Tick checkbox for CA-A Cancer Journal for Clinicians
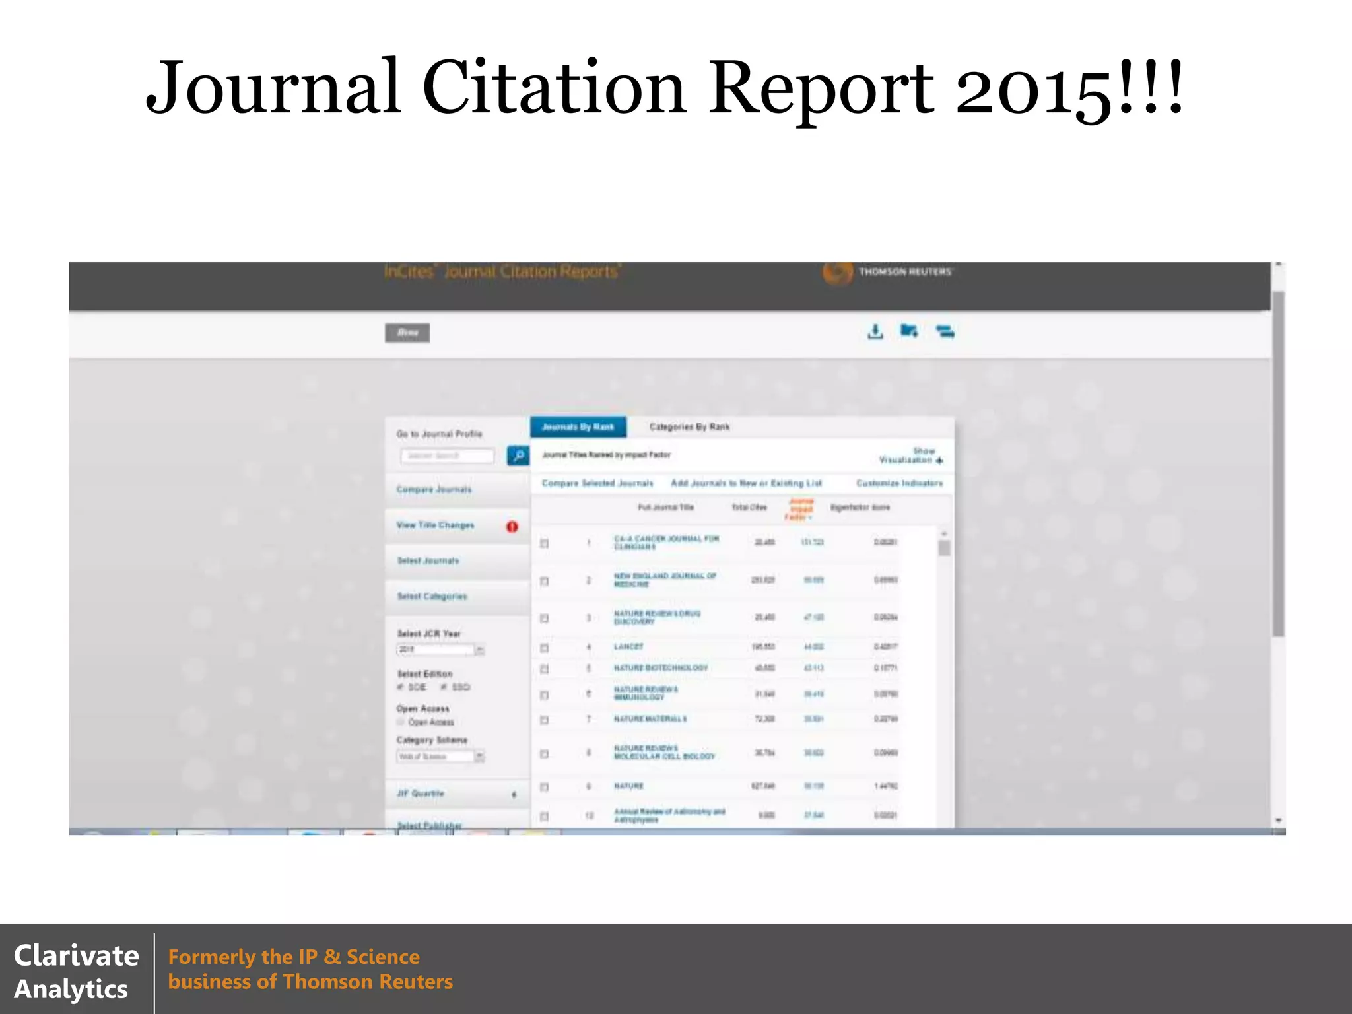This screenshot has width=1352, height=1014. pos(544,543)
